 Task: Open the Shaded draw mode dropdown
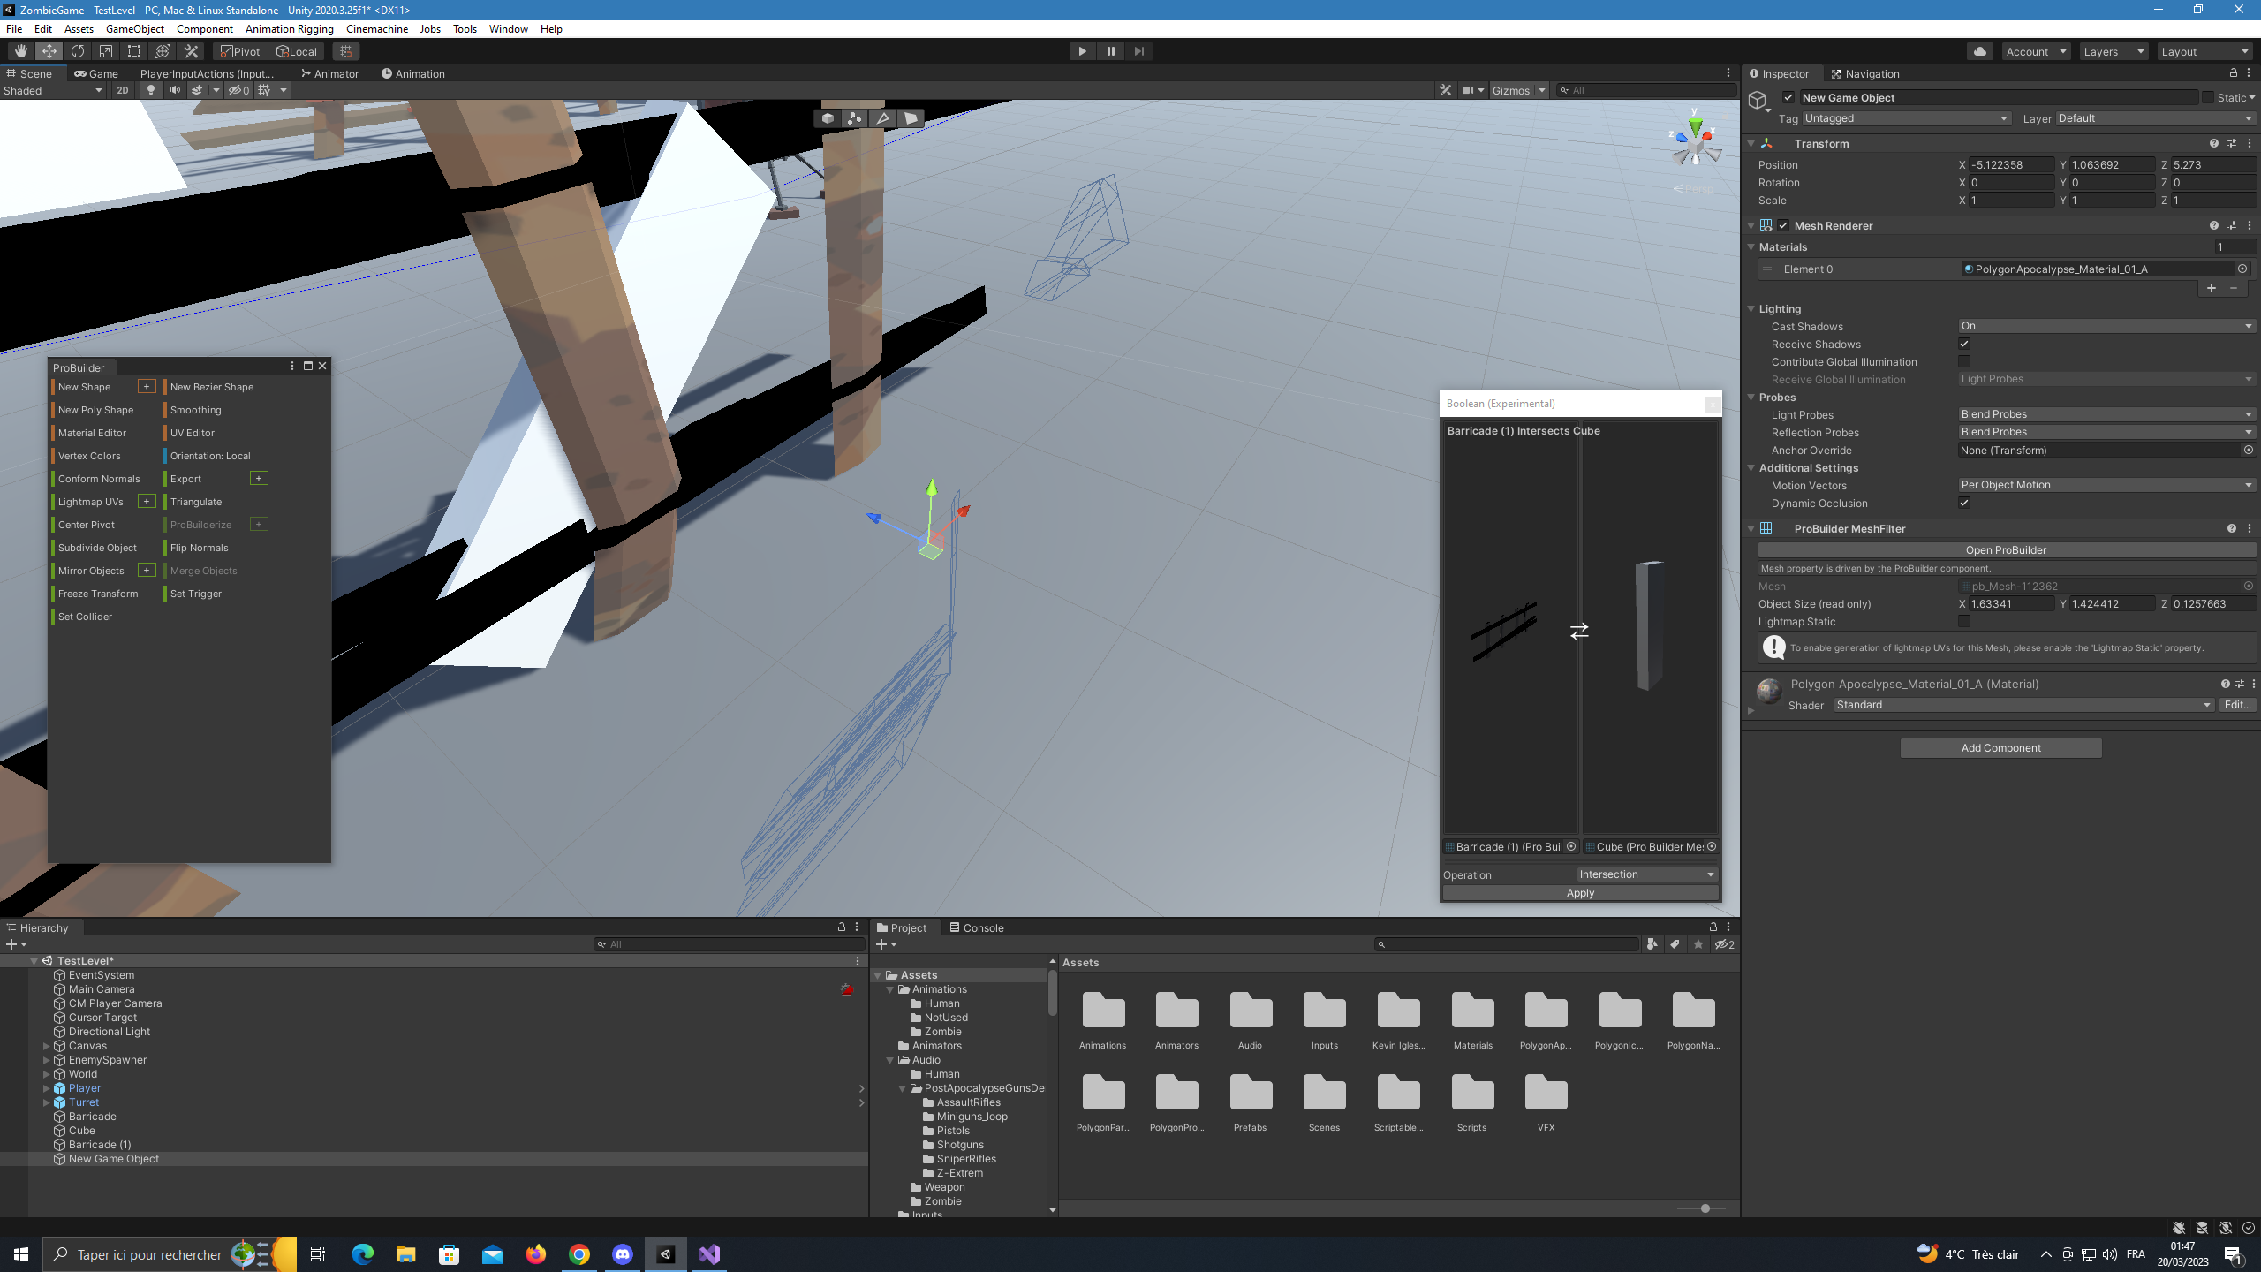pos(53,90)
